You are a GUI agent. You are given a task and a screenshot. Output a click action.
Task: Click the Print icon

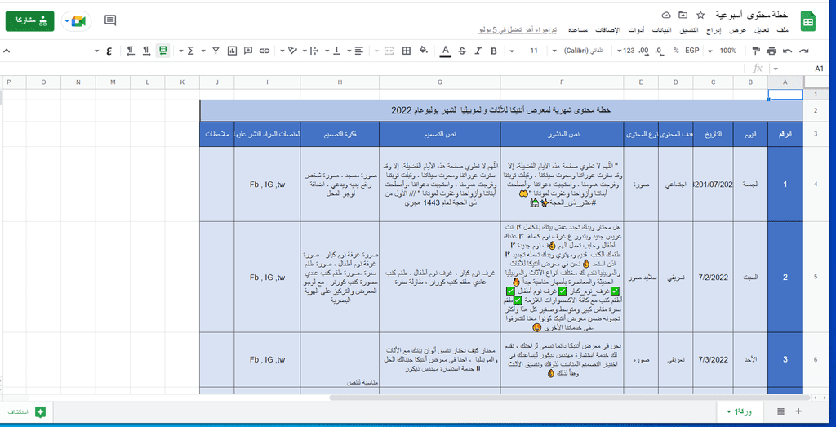coord(772,51)
